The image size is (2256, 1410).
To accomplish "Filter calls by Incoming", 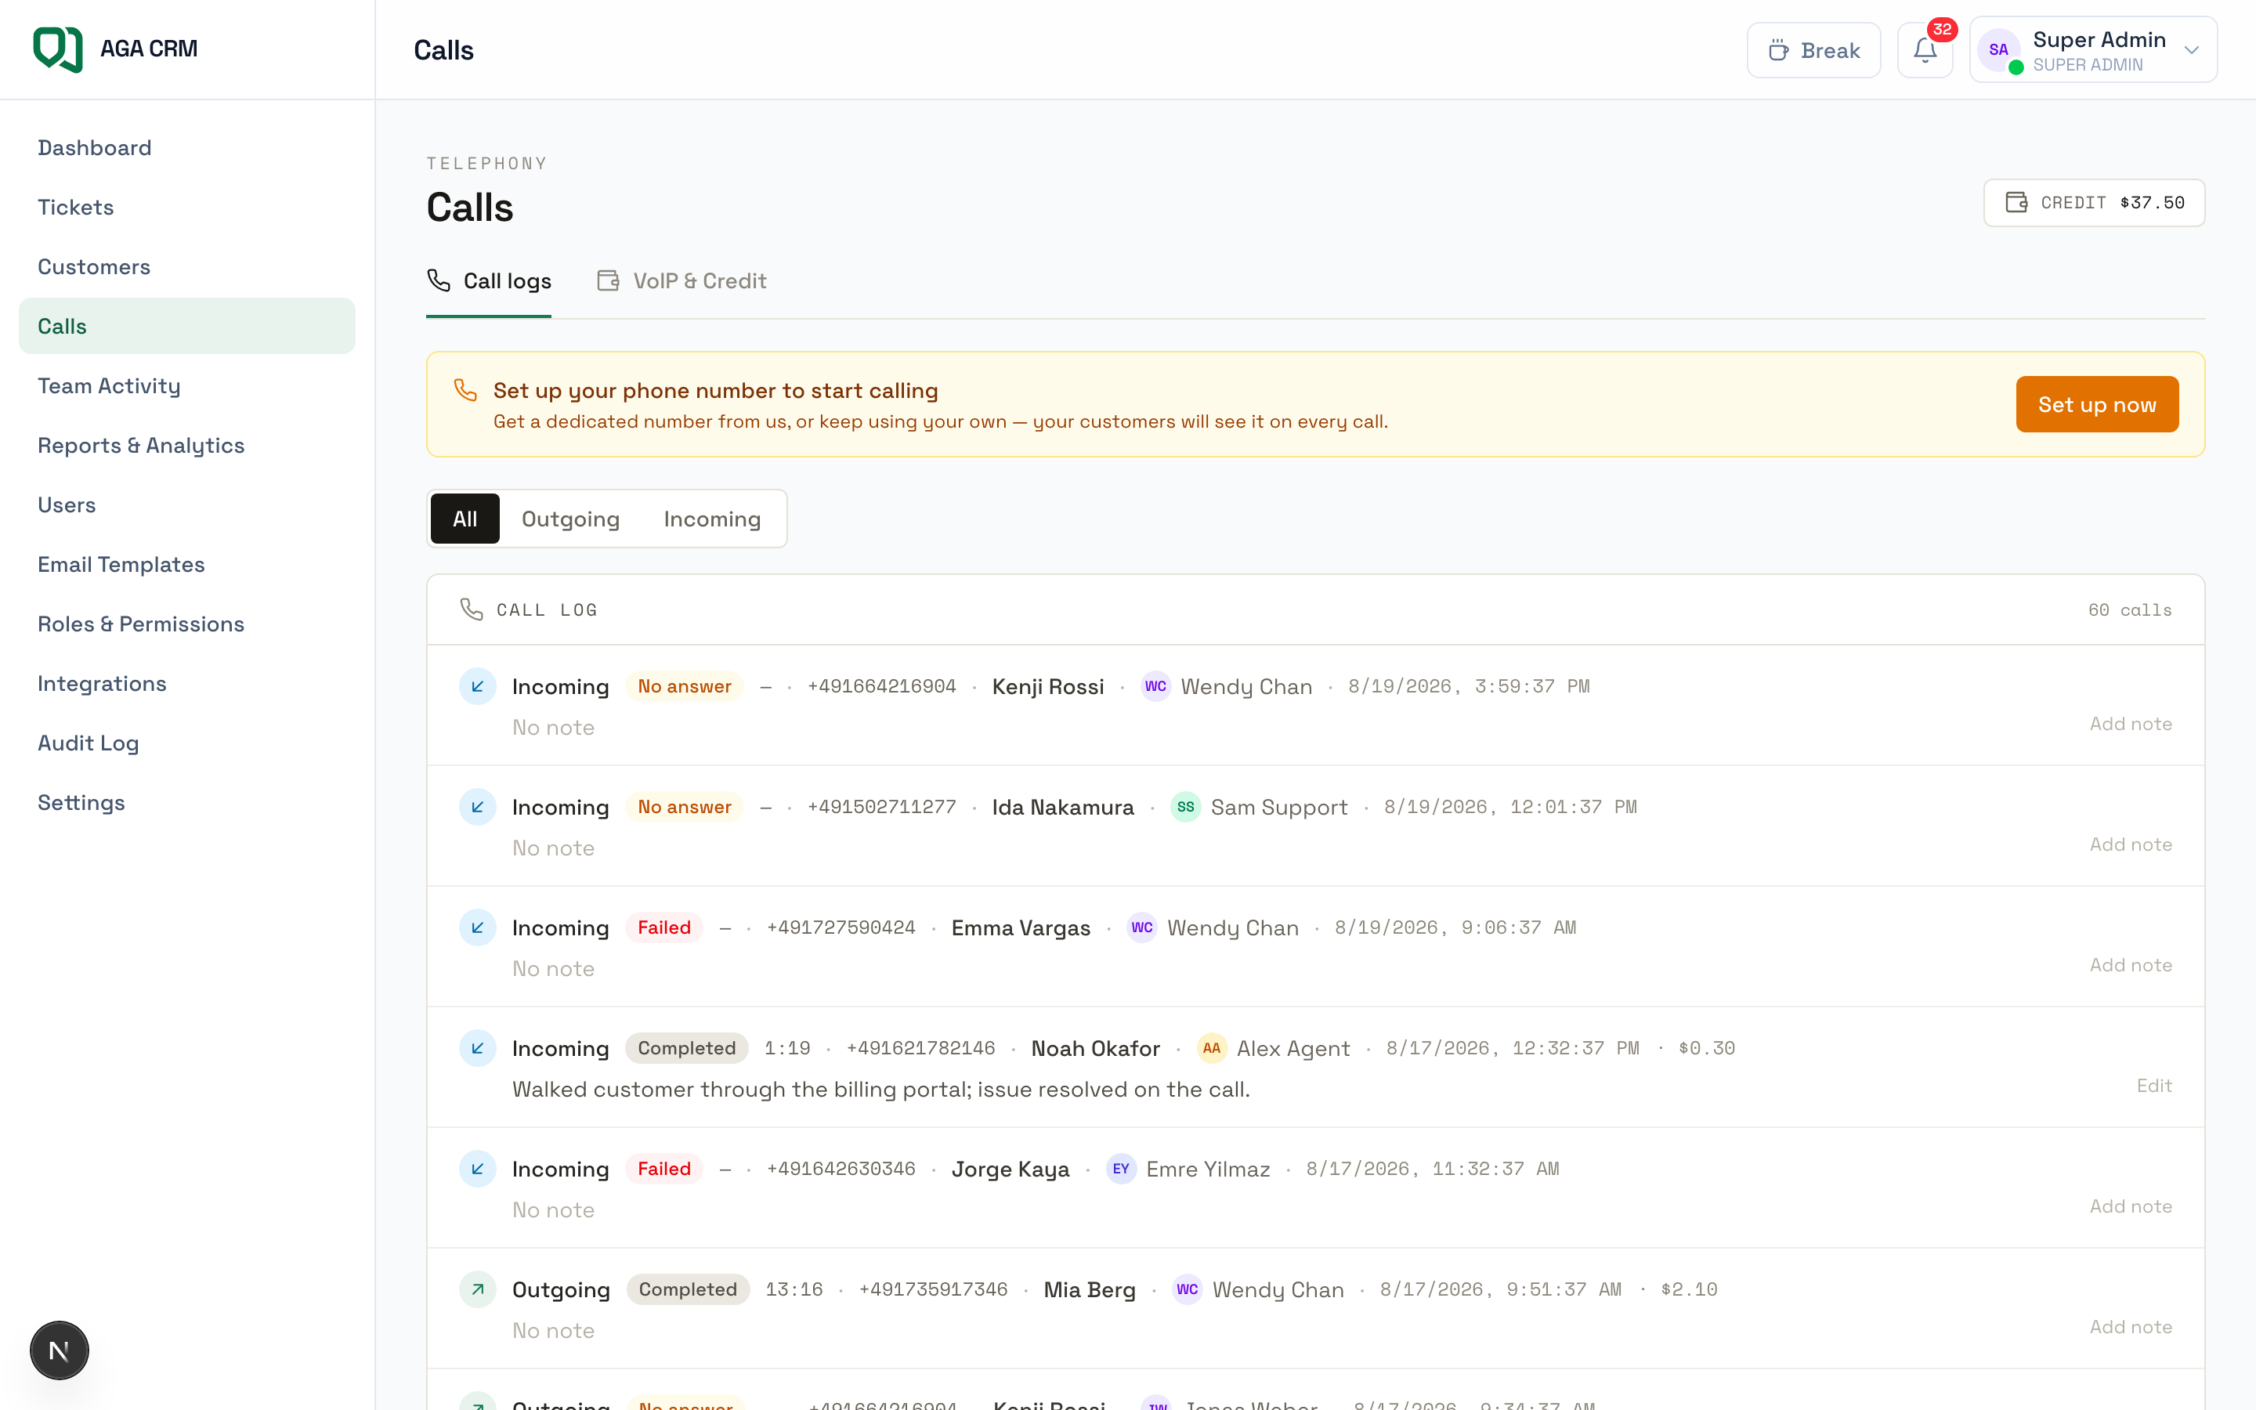I will [712, 519].
